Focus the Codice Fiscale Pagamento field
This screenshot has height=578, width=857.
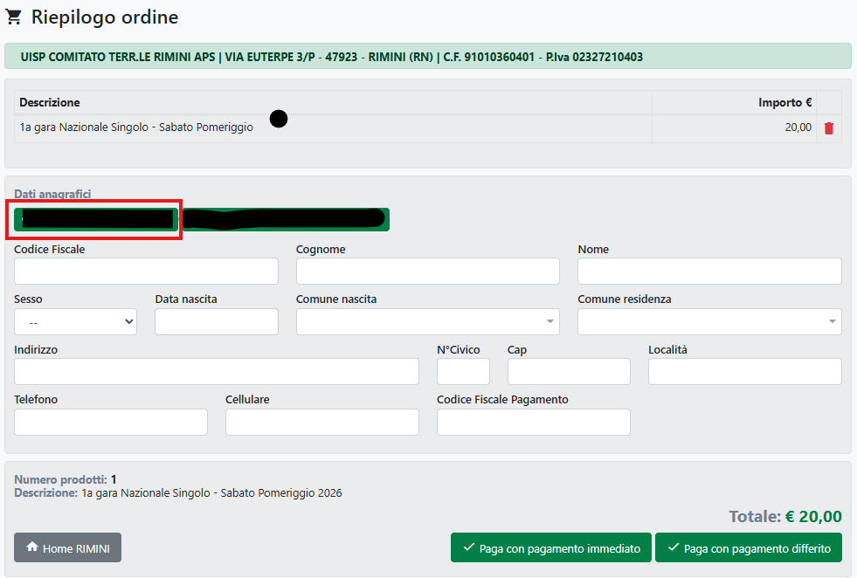533,422
